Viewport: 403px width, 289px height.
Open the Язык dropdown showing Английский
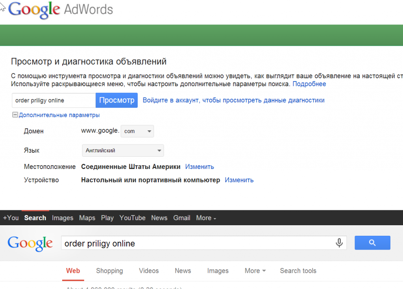click(x=123, y=150)
